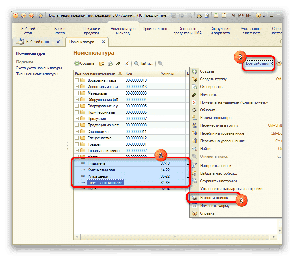Select Вывести список menu item
302x257 pixels.
(215, 198)
